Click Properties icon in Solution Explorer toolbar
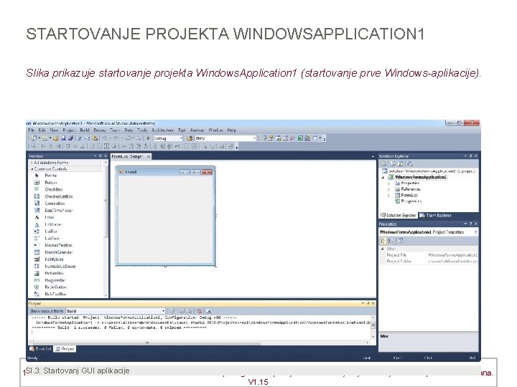517x387 pixels. (x=383, y=163)
